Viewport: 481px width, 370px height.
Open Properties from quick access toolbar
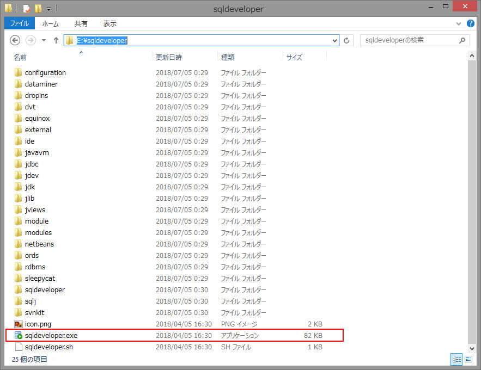coord(27,9)
